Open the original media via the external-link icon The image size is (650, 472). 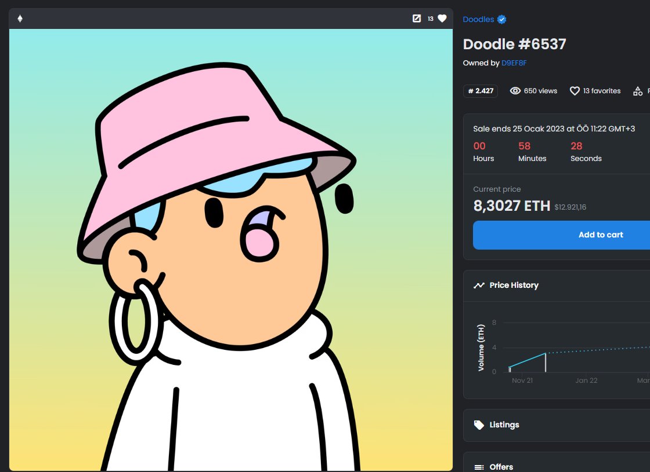click(417, 19)
